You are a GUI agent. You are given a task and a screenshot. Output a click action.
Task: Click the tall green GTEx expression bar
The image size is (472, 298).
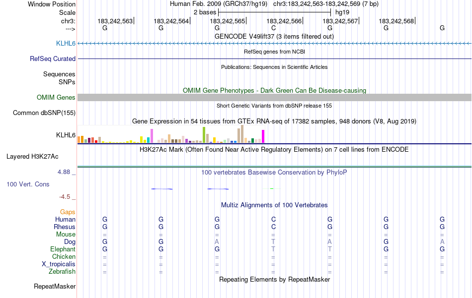tap(204, 135)
